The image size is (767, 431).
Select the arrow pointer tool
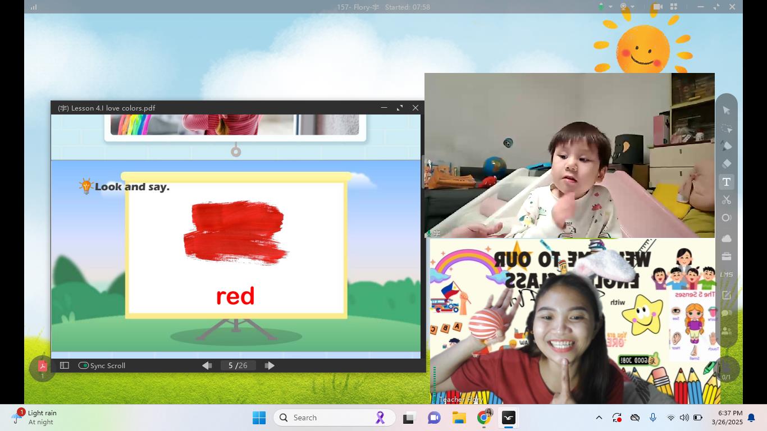[726, 111]
